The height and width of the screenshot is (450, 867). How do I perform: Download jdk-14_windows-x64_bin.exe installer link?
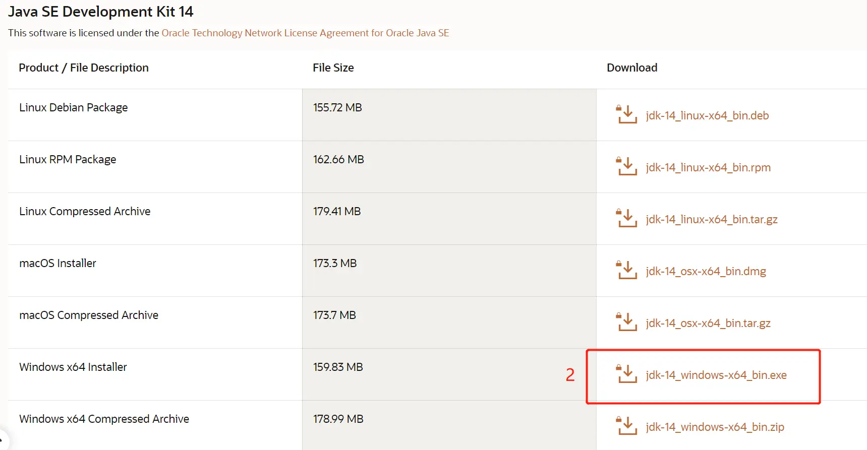tap(716, 375)
